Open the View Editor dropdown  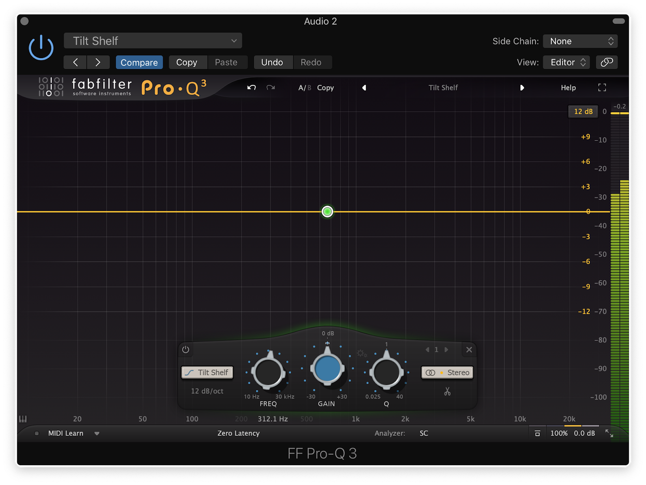567,62
